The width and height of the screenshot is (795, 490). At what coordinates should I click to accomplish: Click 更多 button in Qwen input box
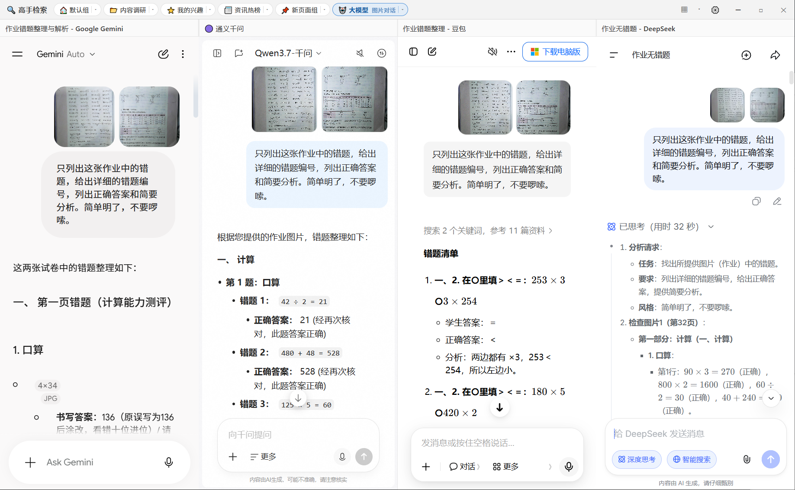click(x=263, y=457)
